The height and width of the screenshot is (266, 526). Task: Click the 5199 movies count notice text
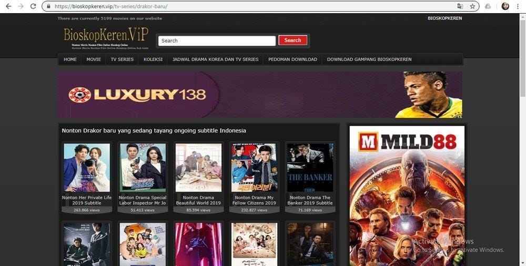pos(110,18)
